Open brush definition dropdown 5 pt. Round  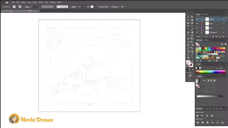point(69,7)
